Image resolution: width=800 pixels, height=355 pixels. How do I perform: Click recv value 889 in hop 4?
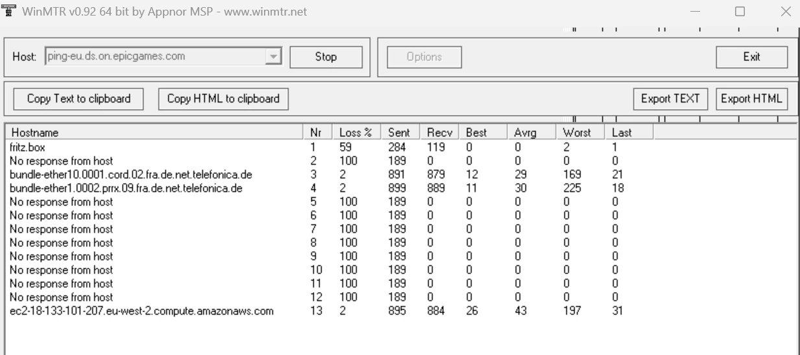click(x=436, y=188)
